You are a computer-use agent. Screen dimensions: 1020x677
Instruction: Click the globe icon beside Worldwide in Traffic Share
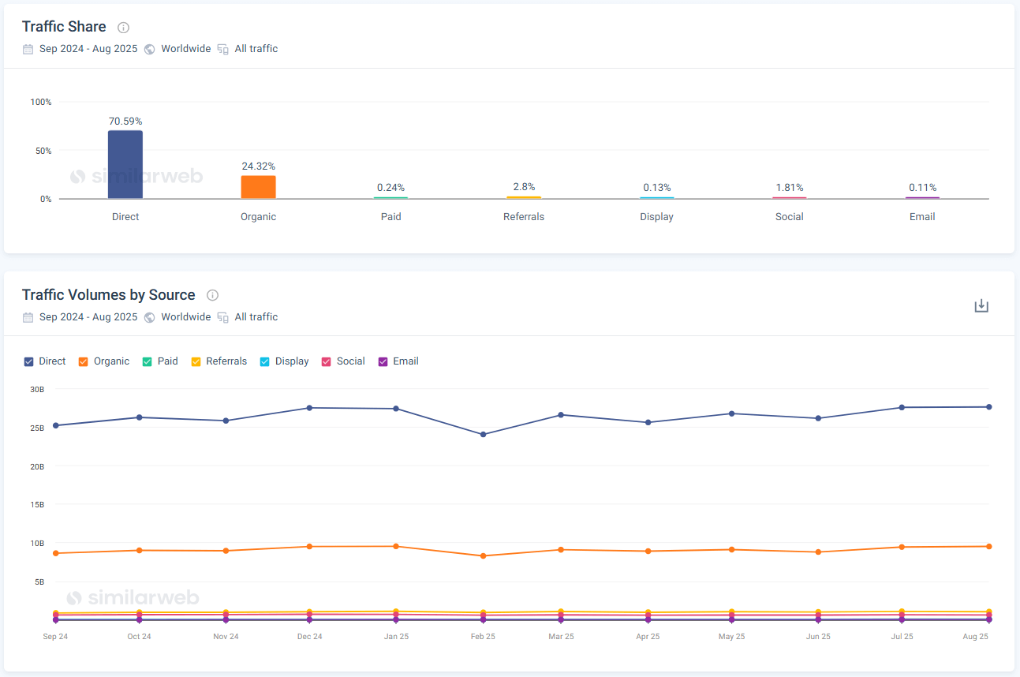pyautogui.click(x=149, y=48)
